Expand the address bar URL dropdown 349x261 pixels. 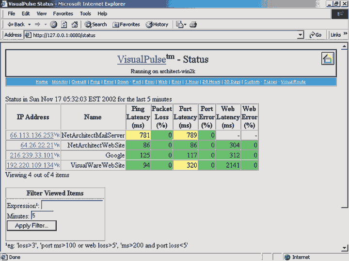[300, 35]
